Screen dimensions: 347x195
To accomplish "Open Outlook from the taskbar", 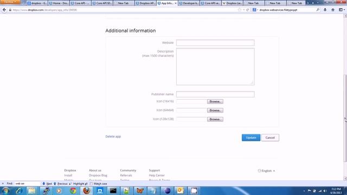I will coord(181,191).
